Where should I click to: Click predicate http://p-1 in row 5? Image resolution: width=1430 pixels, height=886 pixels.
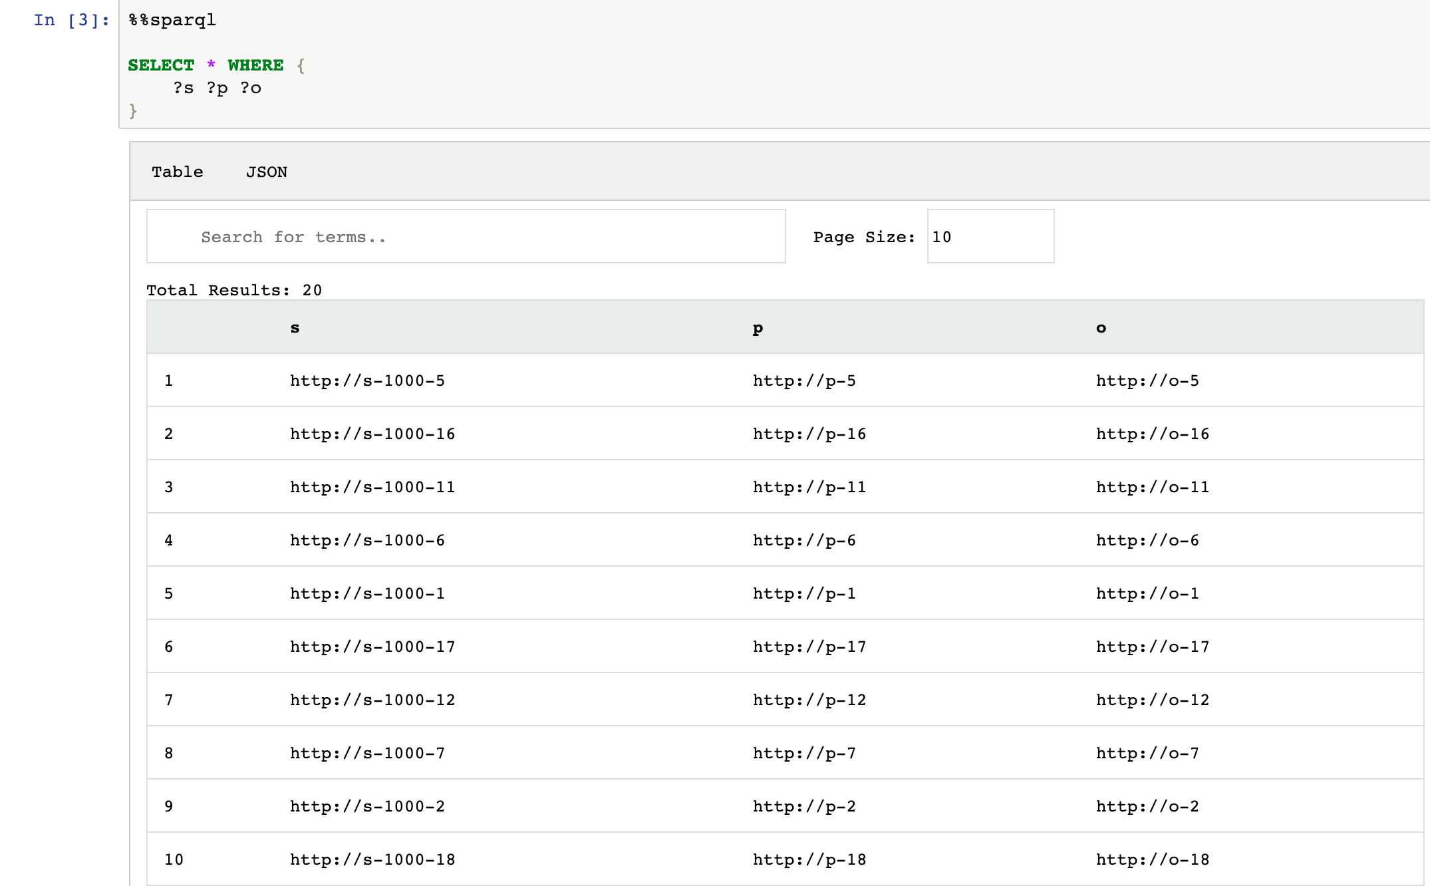(x=803, y=593)
